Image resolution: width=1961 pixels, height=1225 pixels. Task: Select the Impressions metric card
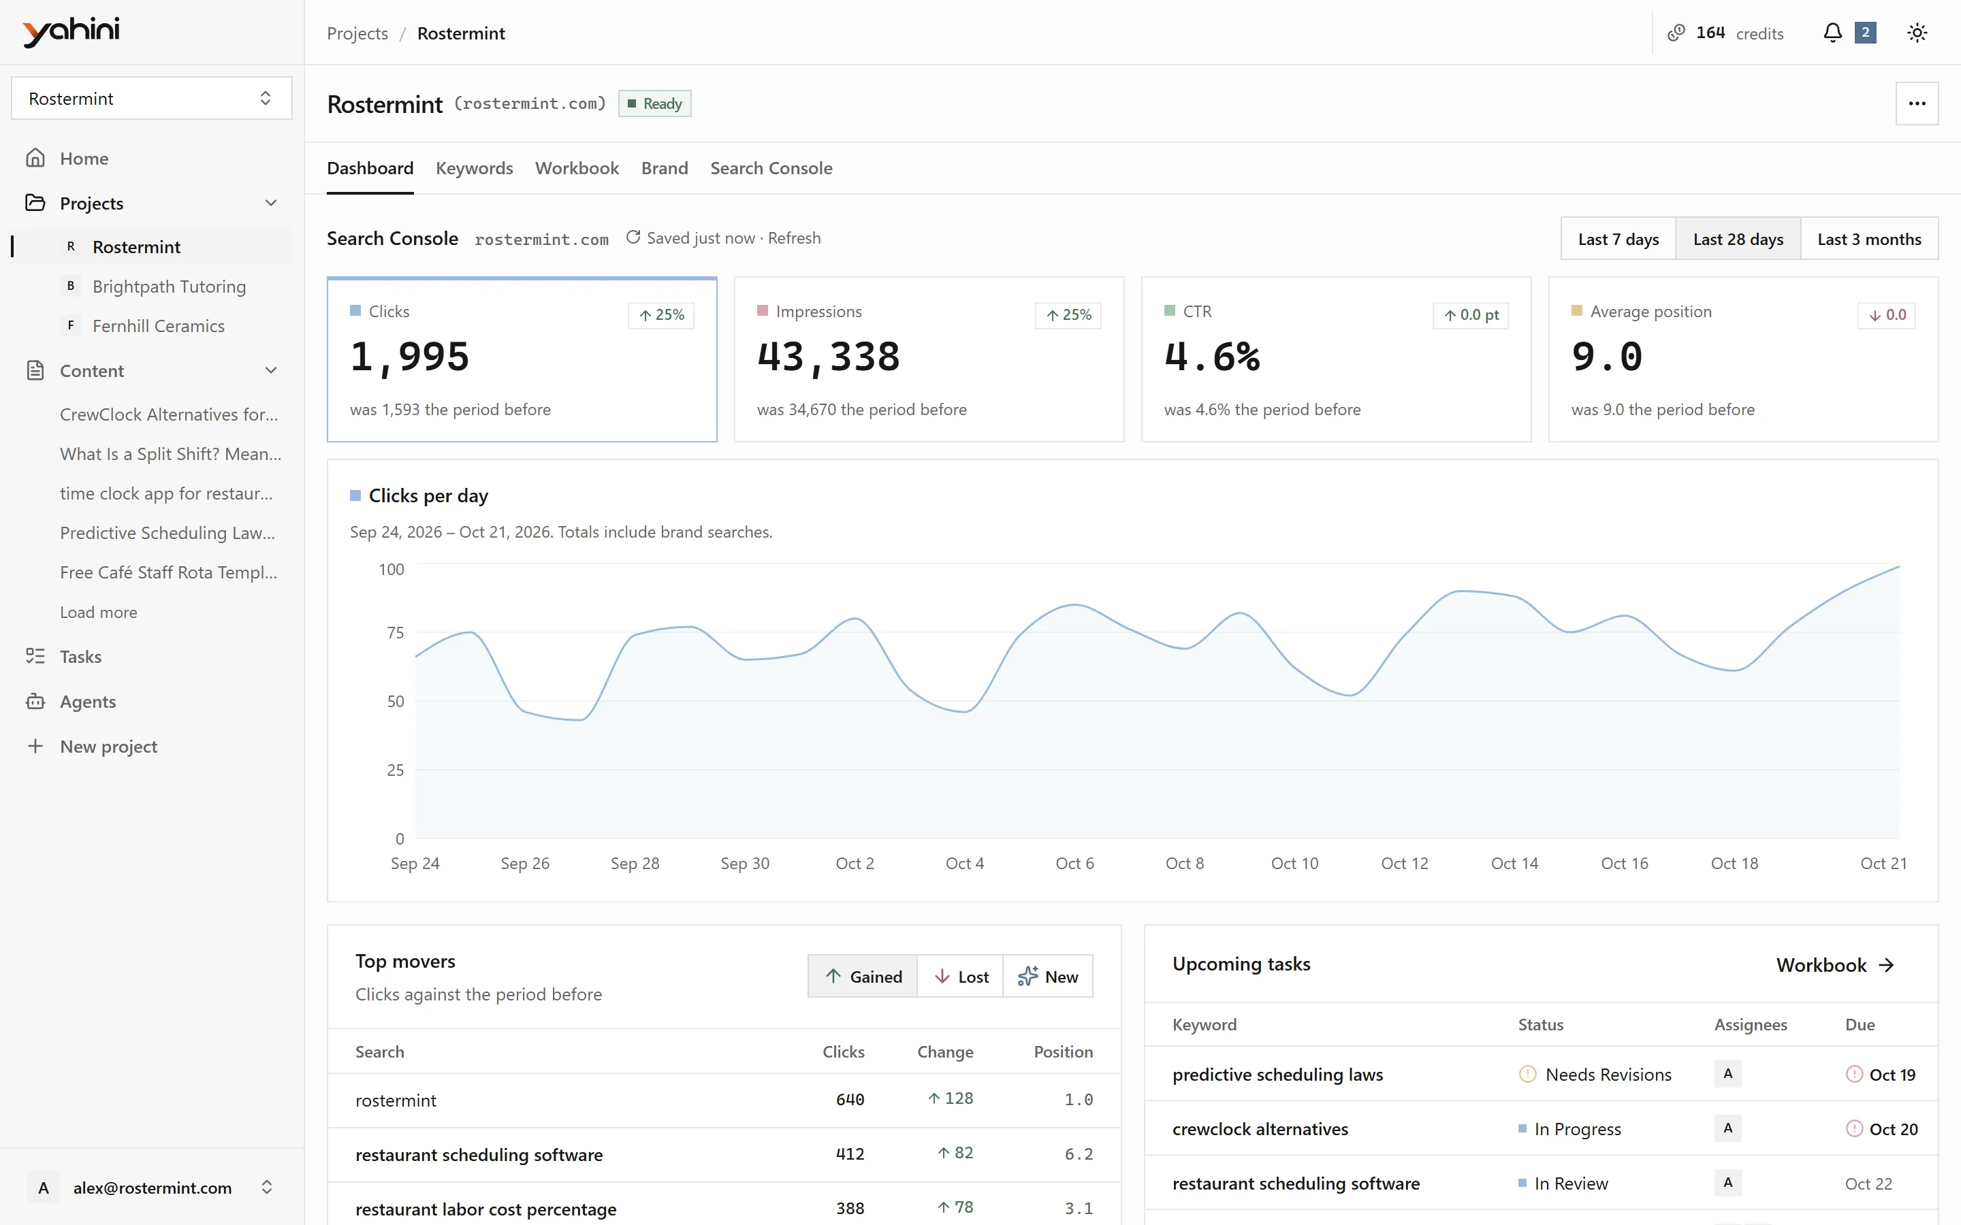929,360
